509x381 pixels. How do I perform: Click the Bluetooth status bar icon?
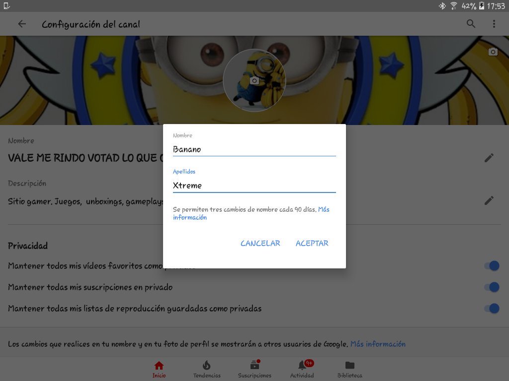pos(442,6)
